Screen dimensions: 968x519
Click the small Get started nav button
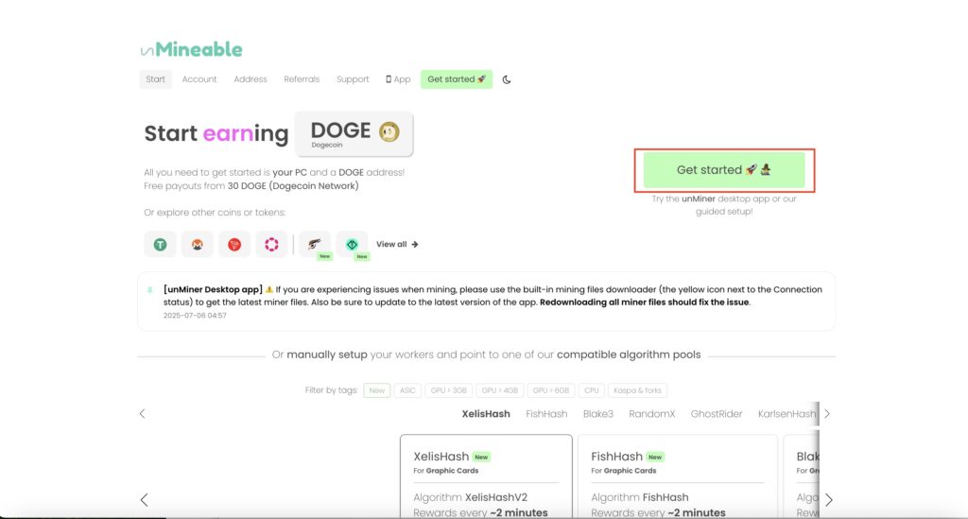click(x=457, y=79)
